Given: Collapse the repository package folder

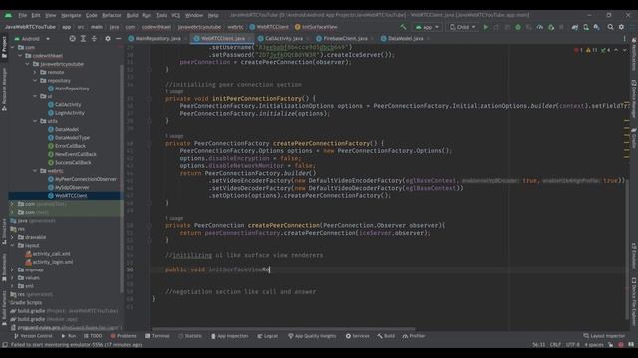Looking at the screenshot, I should 35,81.
